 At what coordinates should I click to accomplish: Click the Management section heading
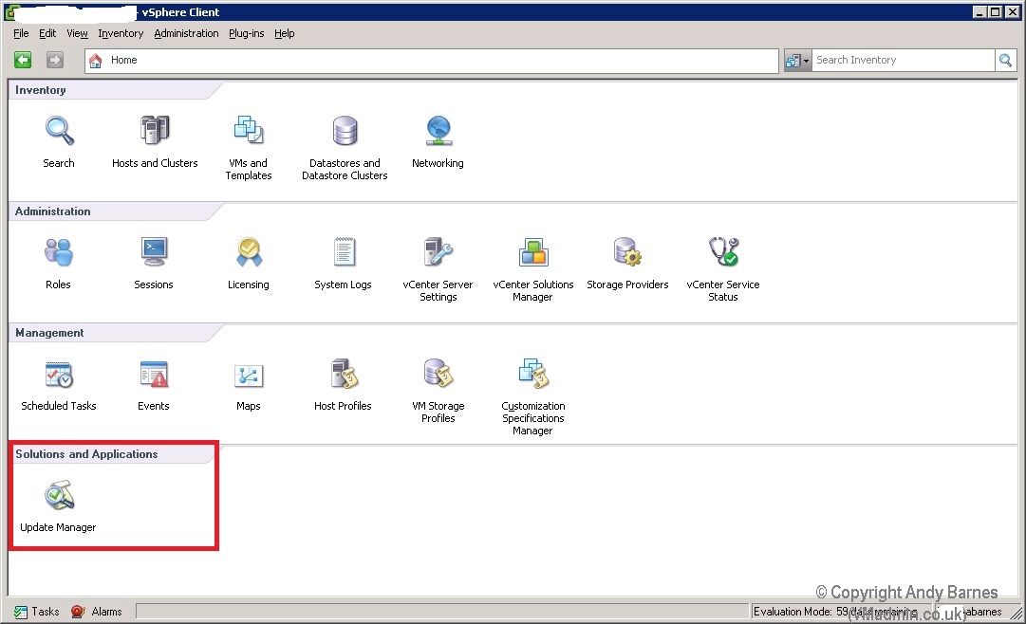(x=49, y=333)
